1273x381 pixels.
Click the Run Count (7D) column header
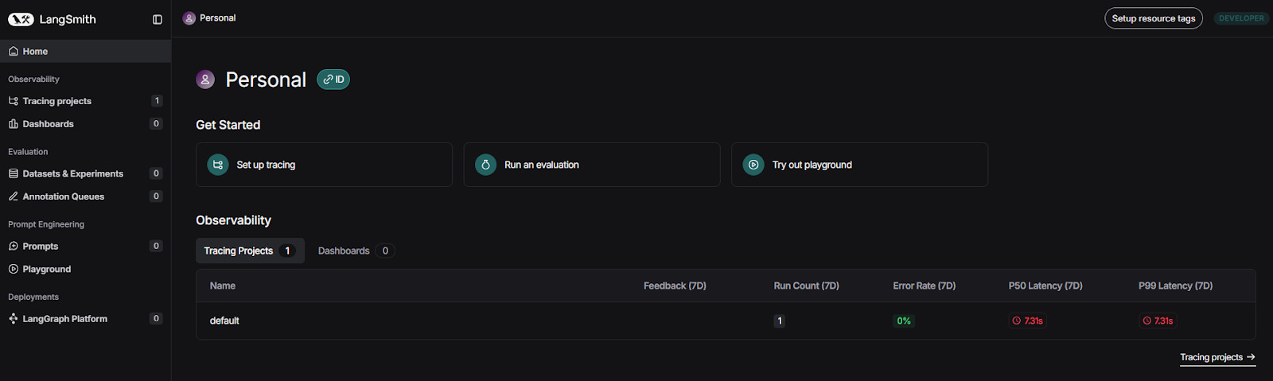[806, 286]
